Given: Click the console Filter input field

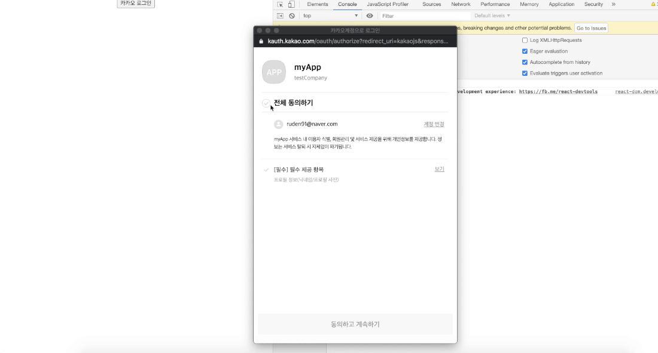Looking at the screenshot, I should coord(425,16).
